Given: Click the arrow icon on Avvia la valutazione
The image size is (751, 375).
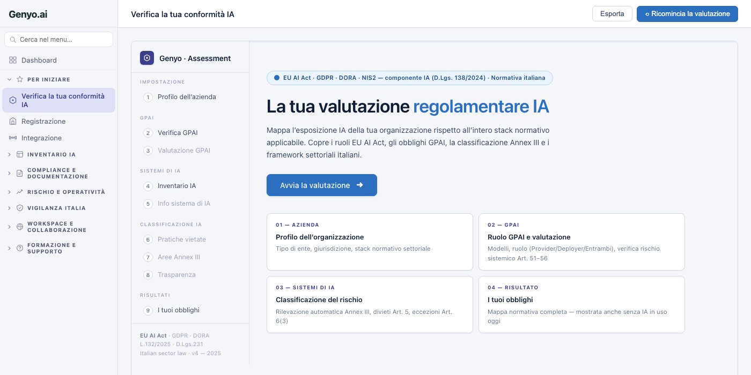Looking at the screenshot, I should pyautogui.click(x=360, y=185).
